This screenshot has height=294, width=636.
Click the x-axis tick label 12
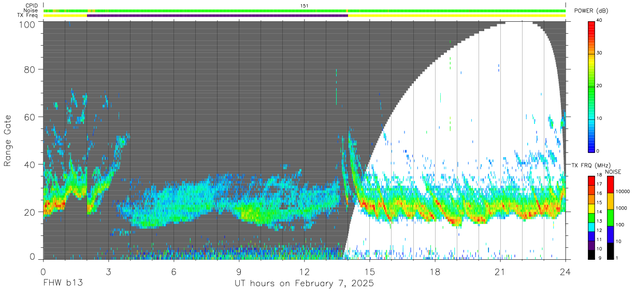tap(304, 271)
